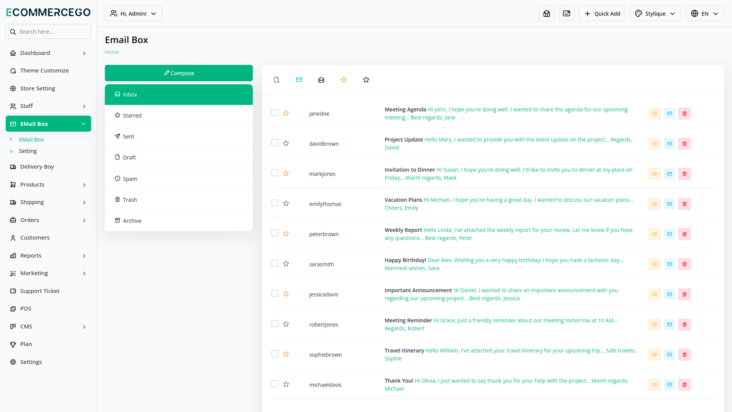Open the Sent mail folder
Viewport: 732px width, 412px height.
pyautogui.click(x=179, y=136)
